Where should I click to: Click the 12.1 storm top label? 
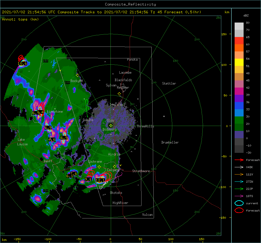coord(100,180)
